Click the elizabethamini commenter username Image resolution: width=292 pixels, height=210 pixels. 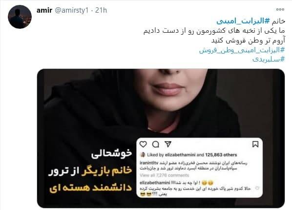point(155,183)
